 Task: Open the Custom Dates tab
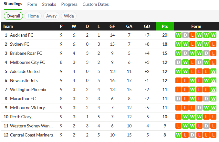(x=96, y=5)
